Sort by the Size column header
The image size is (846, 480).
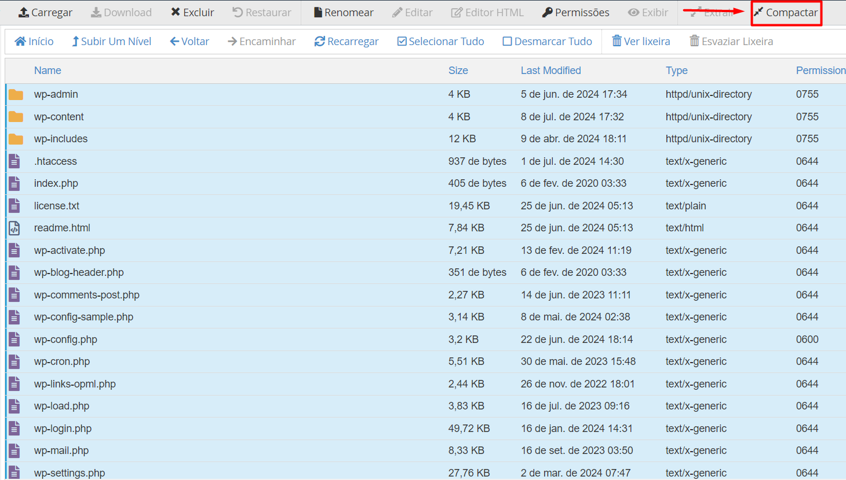click(x=458, y=71)
